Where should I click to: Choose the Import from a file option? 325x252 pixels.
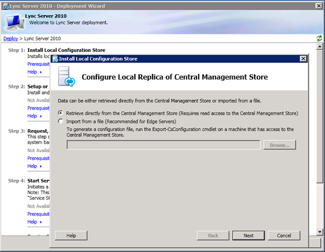tap(61, 121)
